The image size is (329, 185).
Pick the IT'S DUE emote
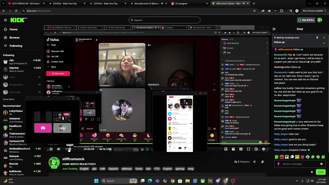(287, 157)
